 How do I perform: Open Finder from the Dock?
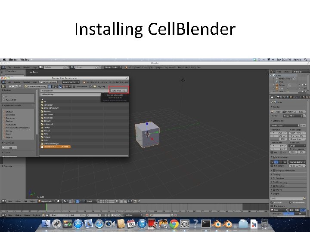pyautogui.click(x=46, y=224)
